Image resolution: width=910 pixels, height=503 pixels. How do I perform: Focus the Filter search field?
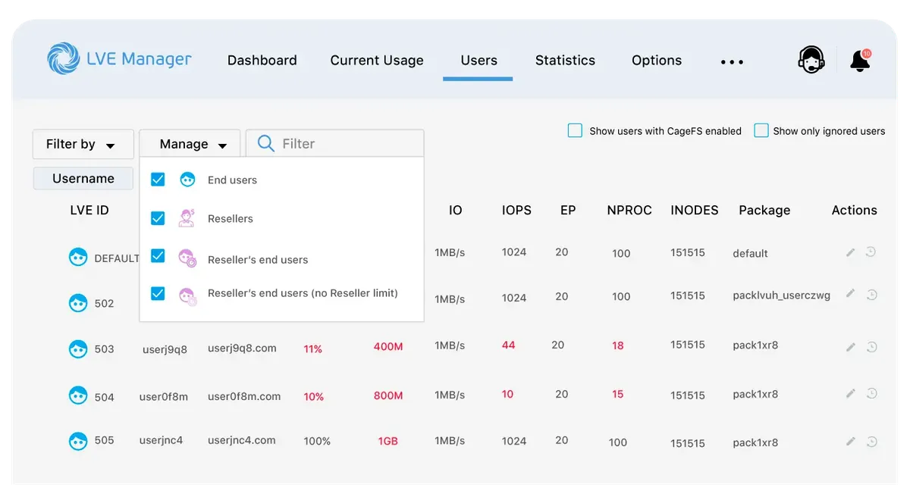pos(334,144)
